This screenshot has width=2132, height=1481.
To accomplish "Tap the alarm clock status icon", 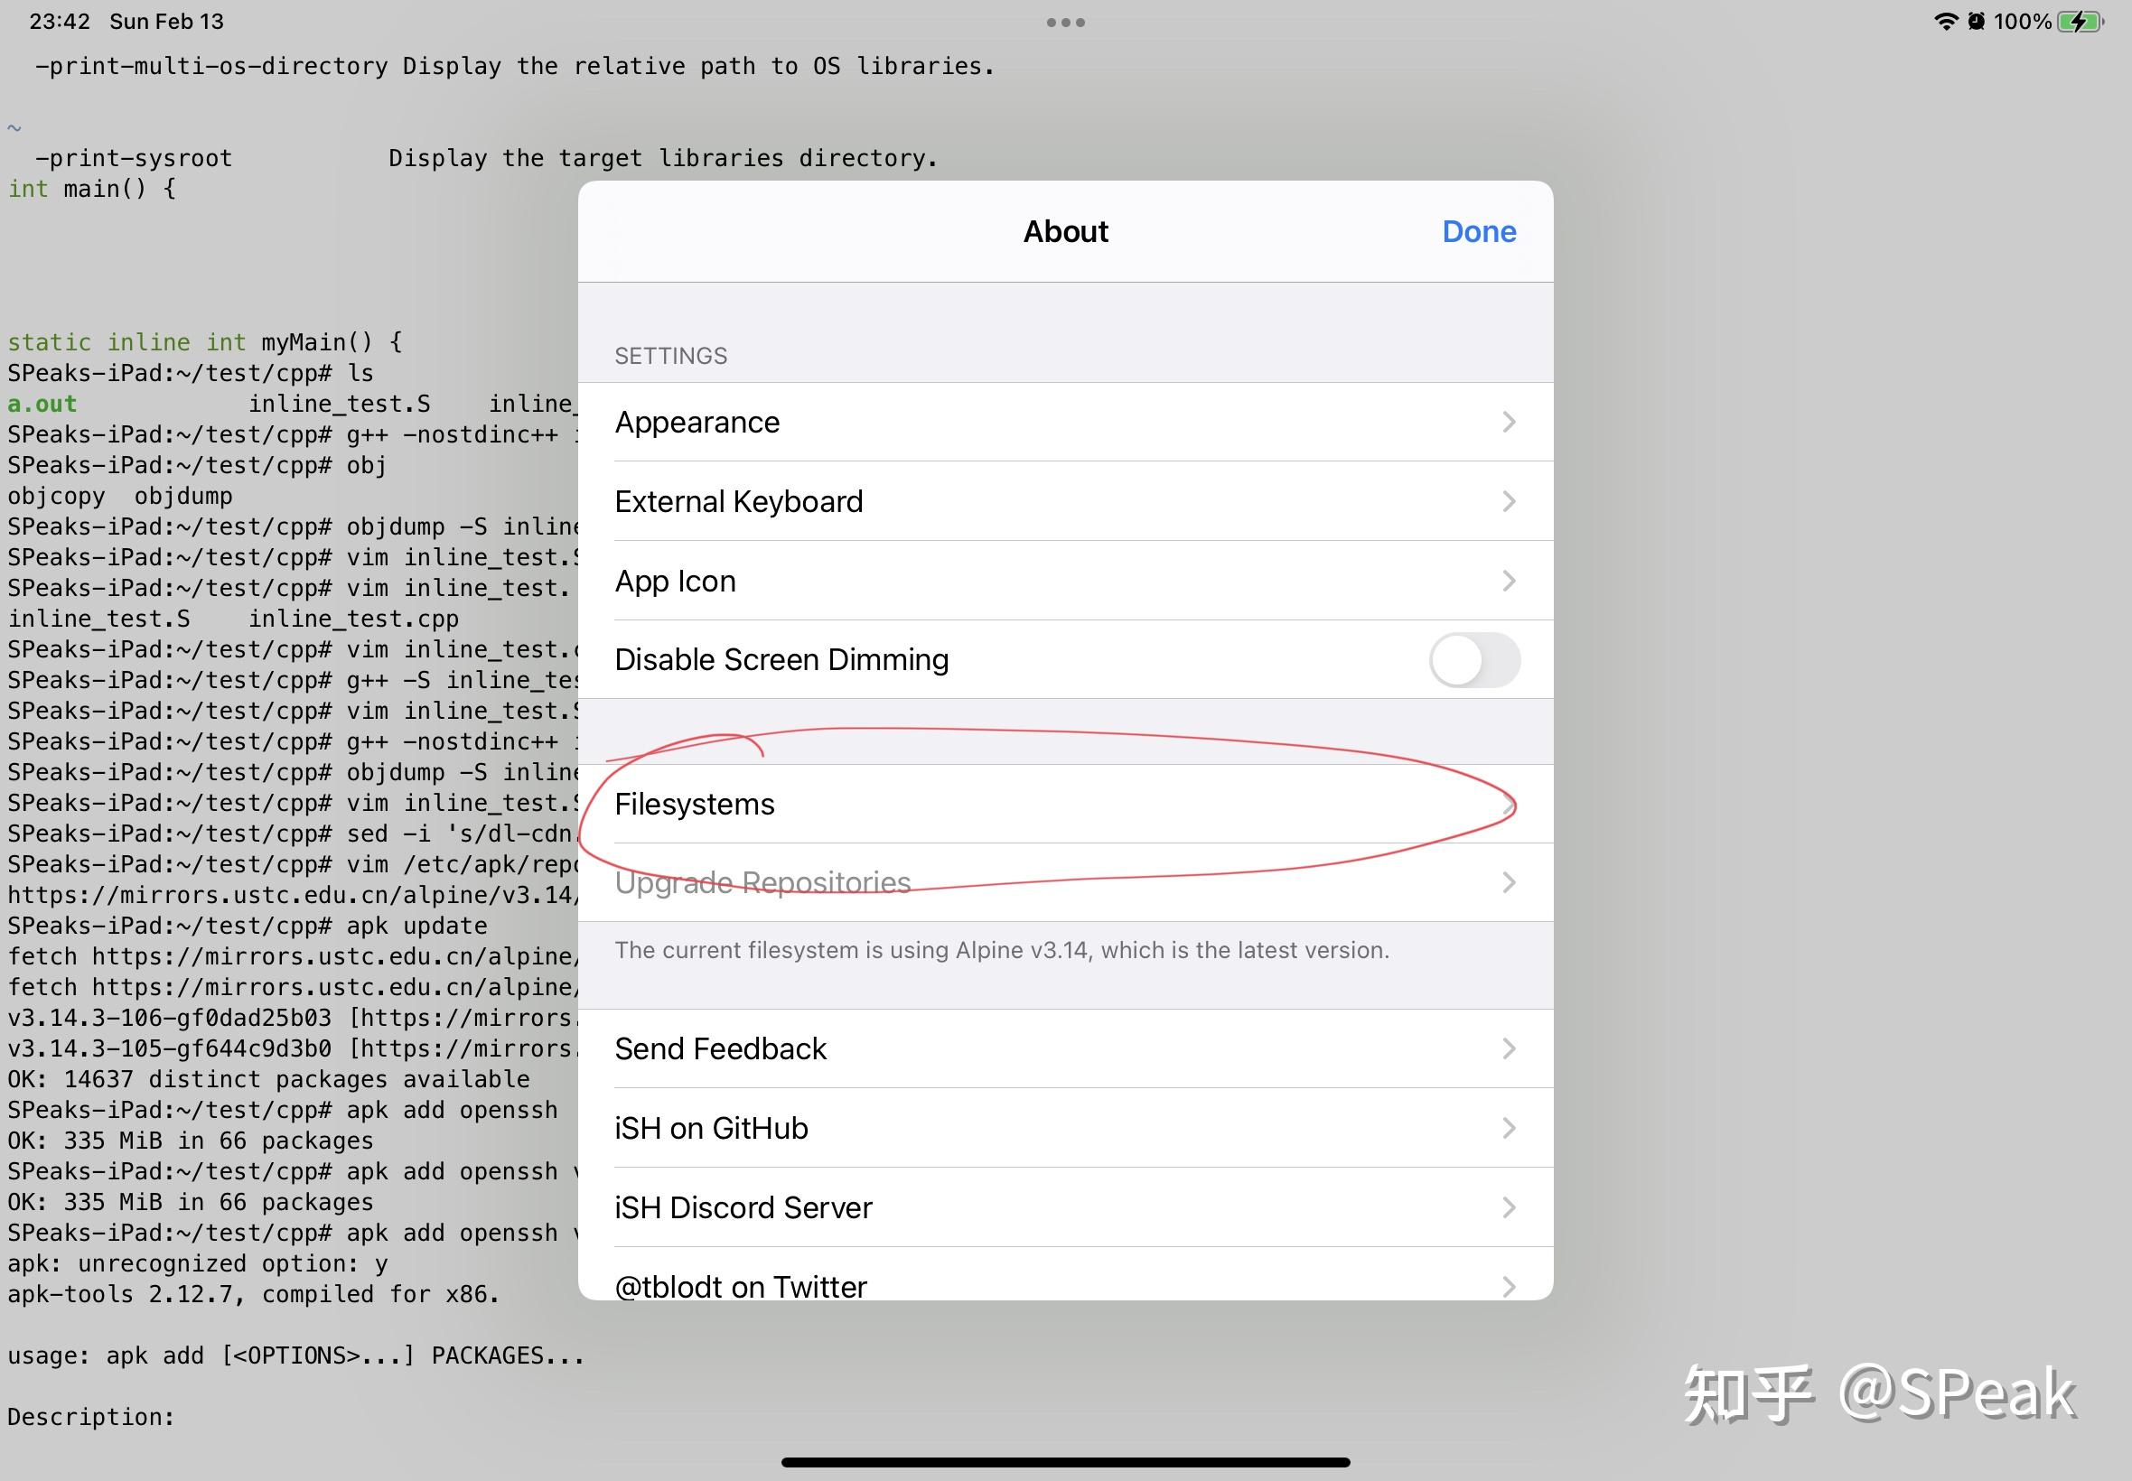I will pyautogui.click(x=1978, y=21).
